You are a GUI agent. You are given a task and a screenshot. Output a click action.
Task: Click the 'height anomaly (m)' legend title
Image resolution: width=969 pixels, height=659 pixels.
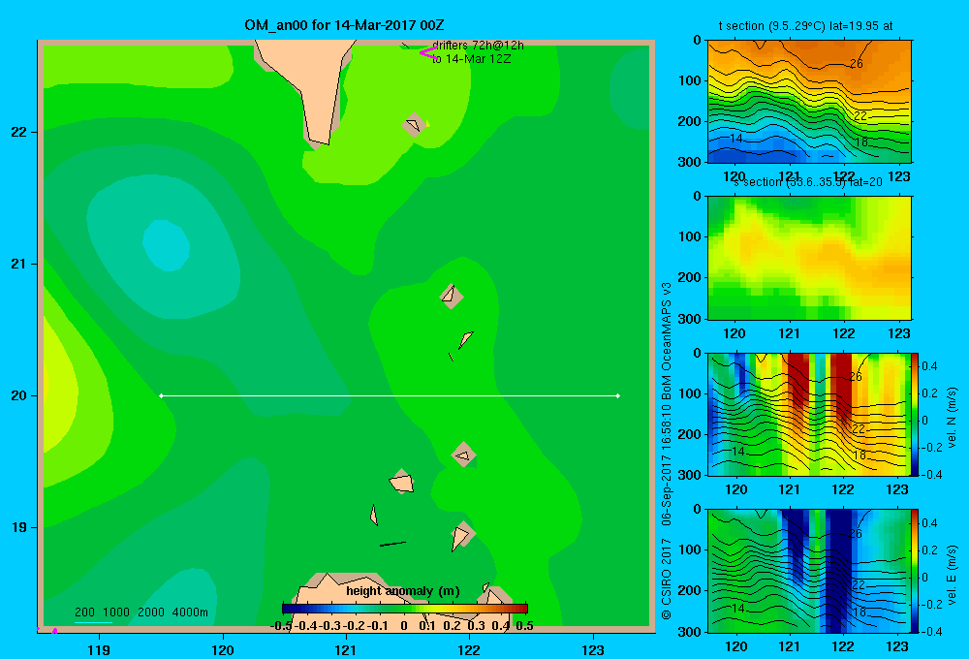pyautogui.click(x=403, y=591)
